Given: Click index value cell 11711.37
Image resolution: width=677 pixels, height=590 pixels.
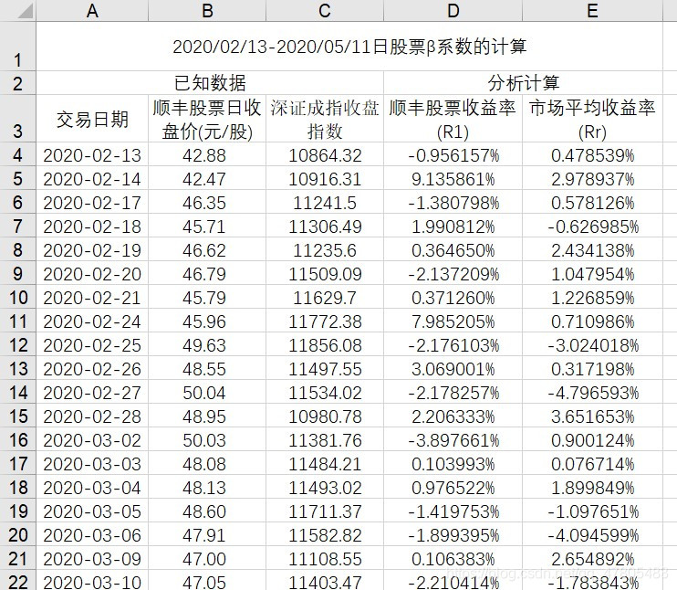Looking at the screenshot, I should (324, 511).
